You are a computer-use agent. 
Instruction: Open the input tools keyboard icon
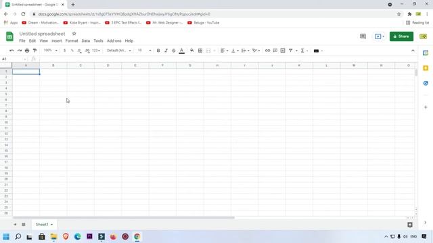click(x=317, y=51)
